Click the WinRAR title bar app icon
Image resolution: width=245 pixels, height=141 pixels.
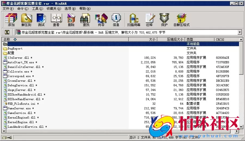(4, 4)
